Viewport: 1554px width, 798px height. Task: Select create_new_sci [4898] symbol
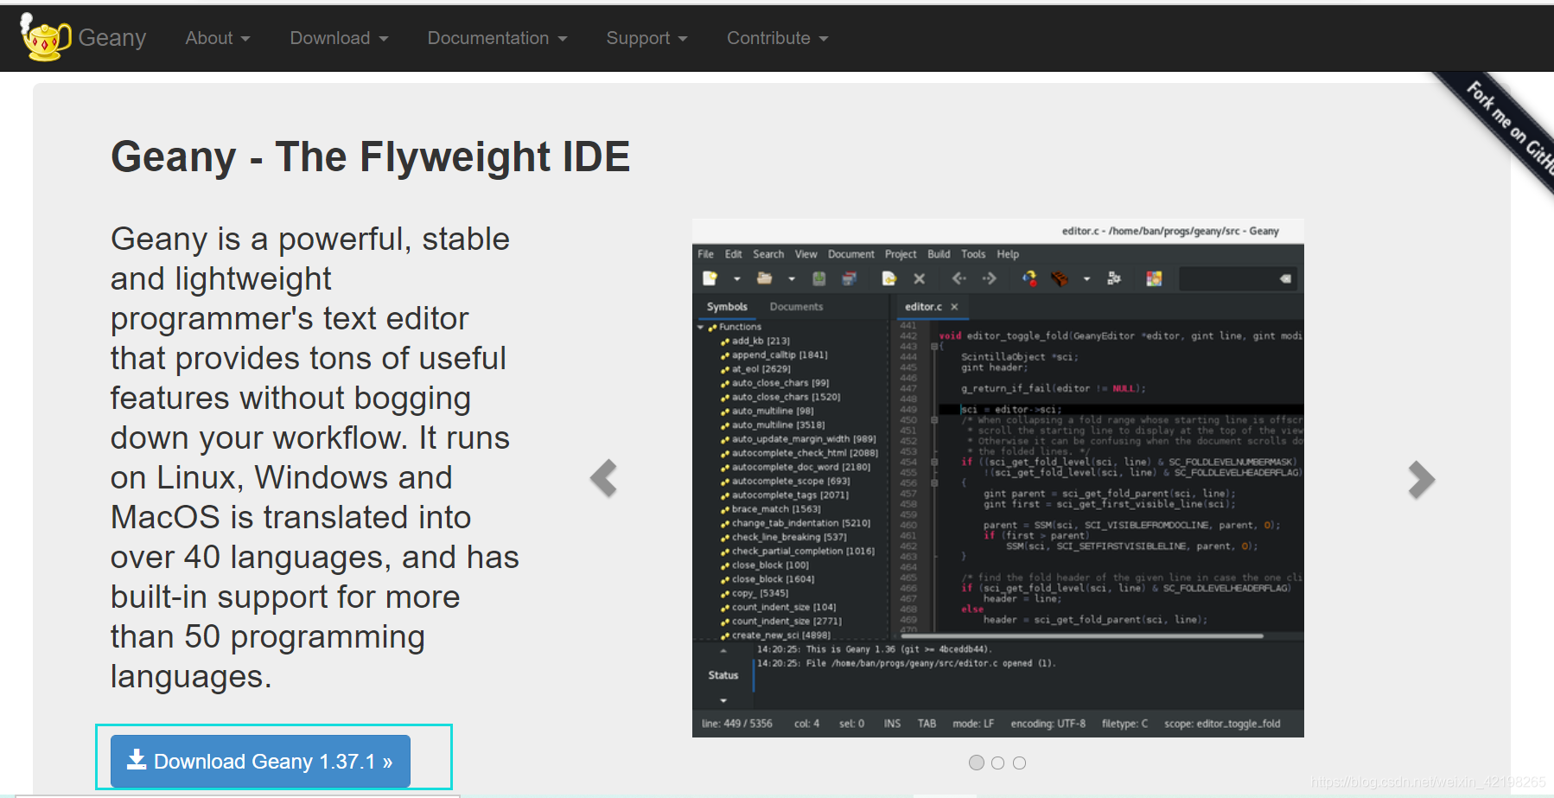pyautogui.click(x=780, y=635)
